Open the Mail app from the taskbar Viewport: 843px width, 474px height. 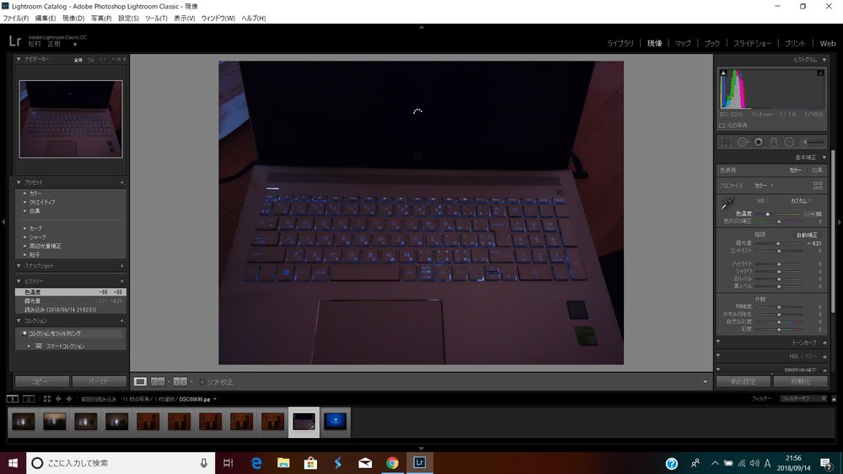tap(365, 463)
